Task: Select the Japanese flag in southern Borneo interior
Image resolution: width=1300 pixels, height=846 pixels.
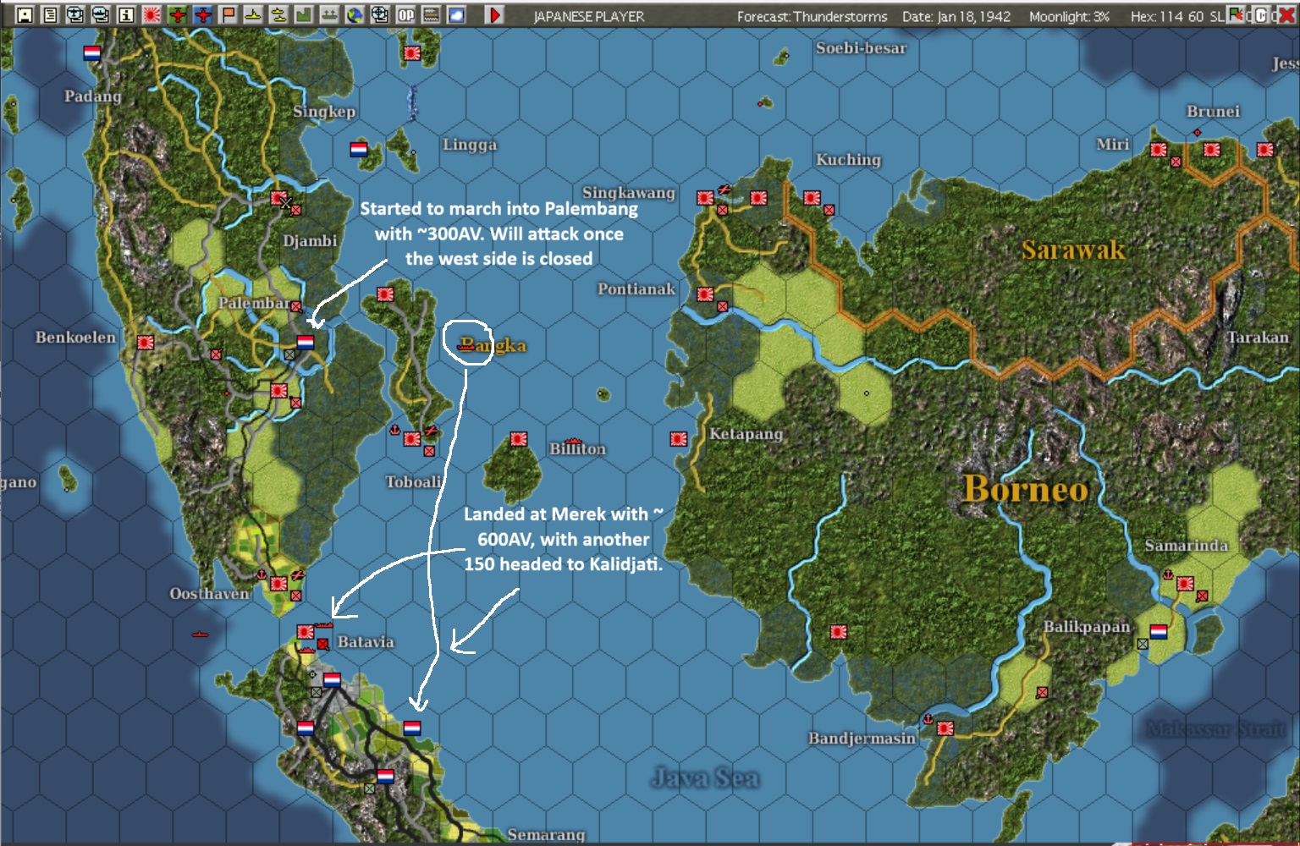Action: 839,632
